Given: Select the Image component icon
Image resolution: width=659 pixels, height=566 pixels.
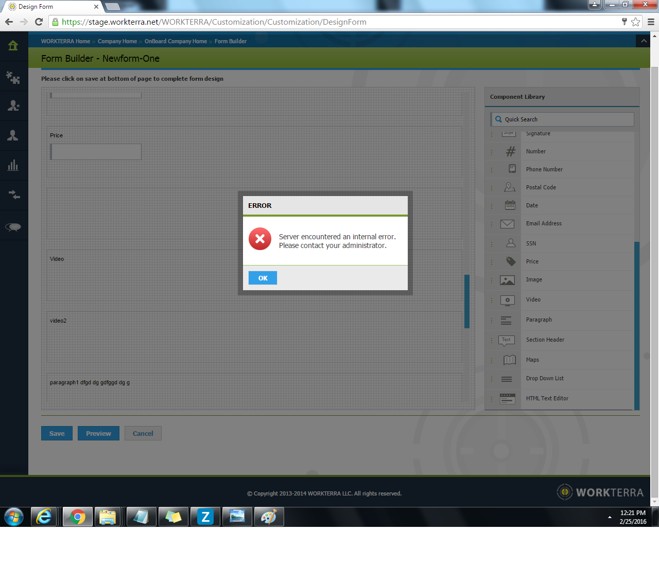Looking at the screenshot, I should tap(507, 280).
